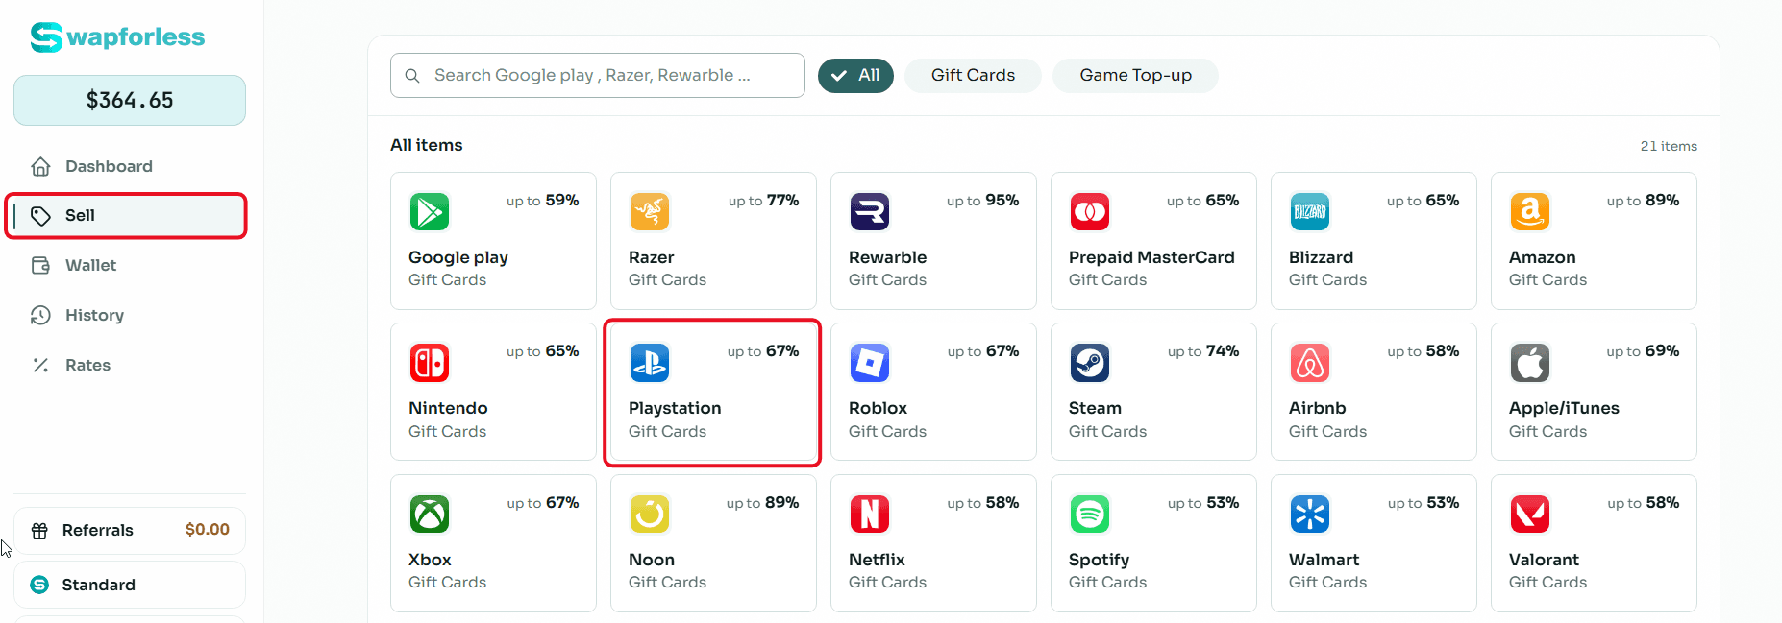Click the Xbox logo icon
1782x623 pixels.
[430, 514]
